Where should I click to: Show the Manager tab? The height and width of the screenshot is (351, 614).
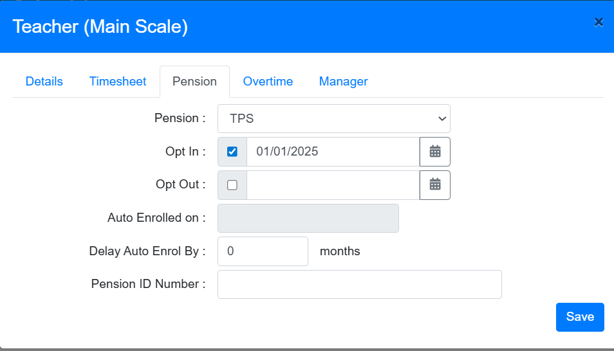pyautogui.click(x=344, y=82)
